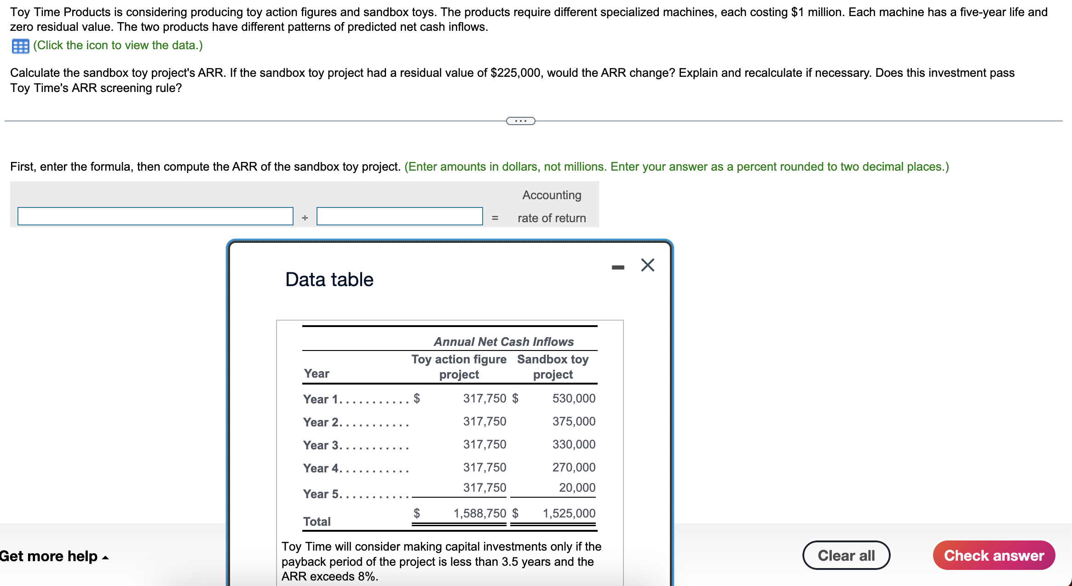Click the Accounting rate of return label
The width and height of the screenshot is (1072, 586).
[x=551, y=207]
